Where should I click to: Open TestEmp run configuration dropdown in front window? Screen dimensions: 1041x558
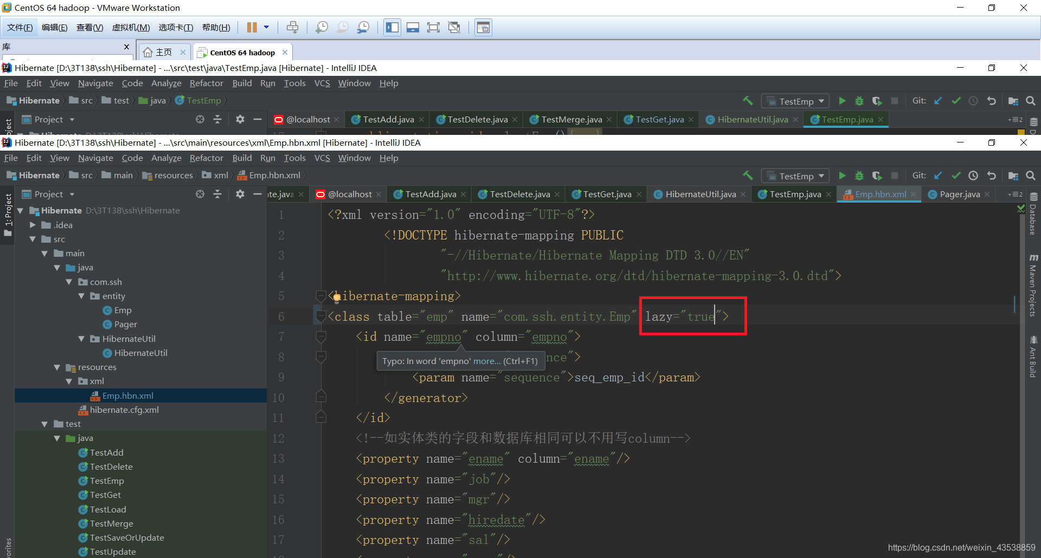pyautogui.click(x=795, y=176)
